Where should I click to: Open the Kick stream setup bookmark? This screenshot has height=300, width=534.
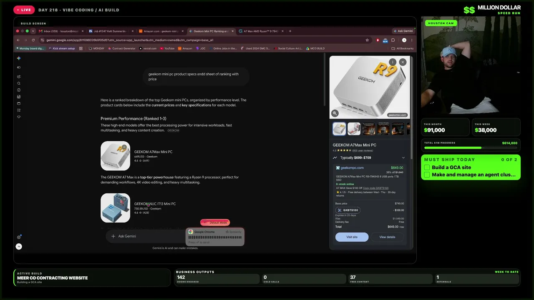62,48
